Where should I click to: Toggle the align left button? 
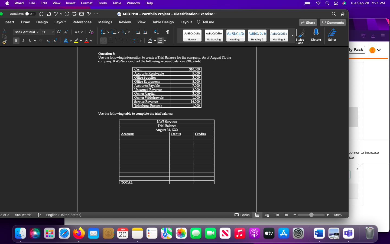tap(103, 41)
